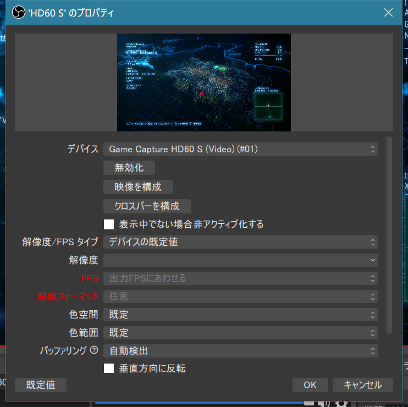Click the HD60 S video preview
This screenshot has height=407, width=408.
tap(204, 82)
